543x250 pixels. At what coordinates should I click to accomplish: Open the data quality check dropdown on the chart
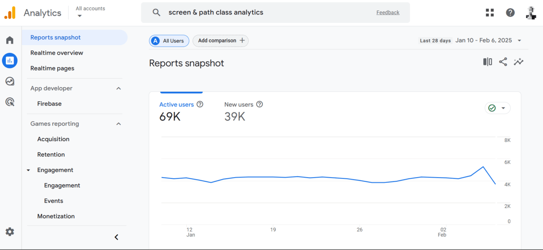[497, 107]
